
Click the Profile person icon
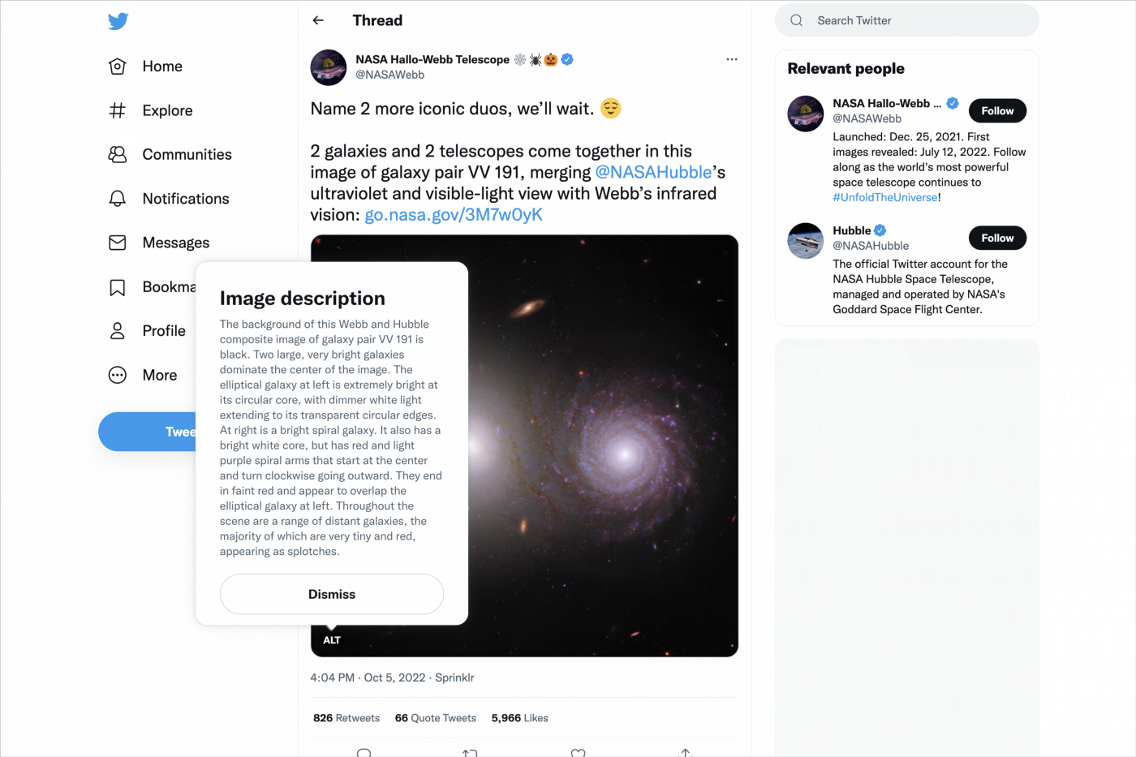[x=118, y=331]
